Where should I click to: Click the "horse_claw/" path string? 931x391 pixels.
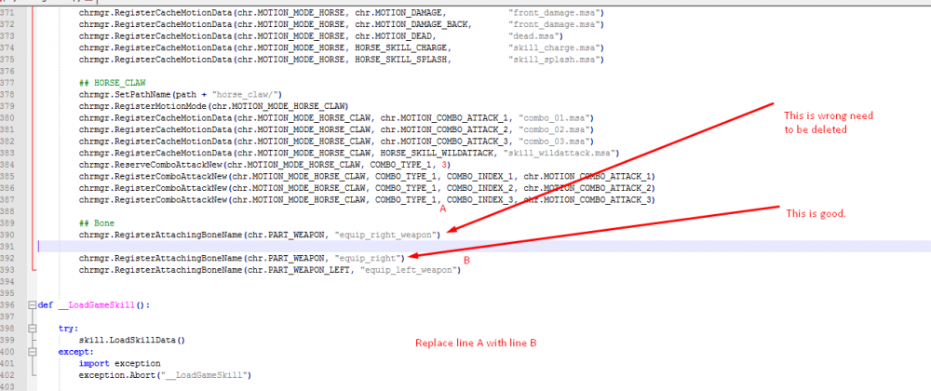pyautogui.click(x=243, y=95)
